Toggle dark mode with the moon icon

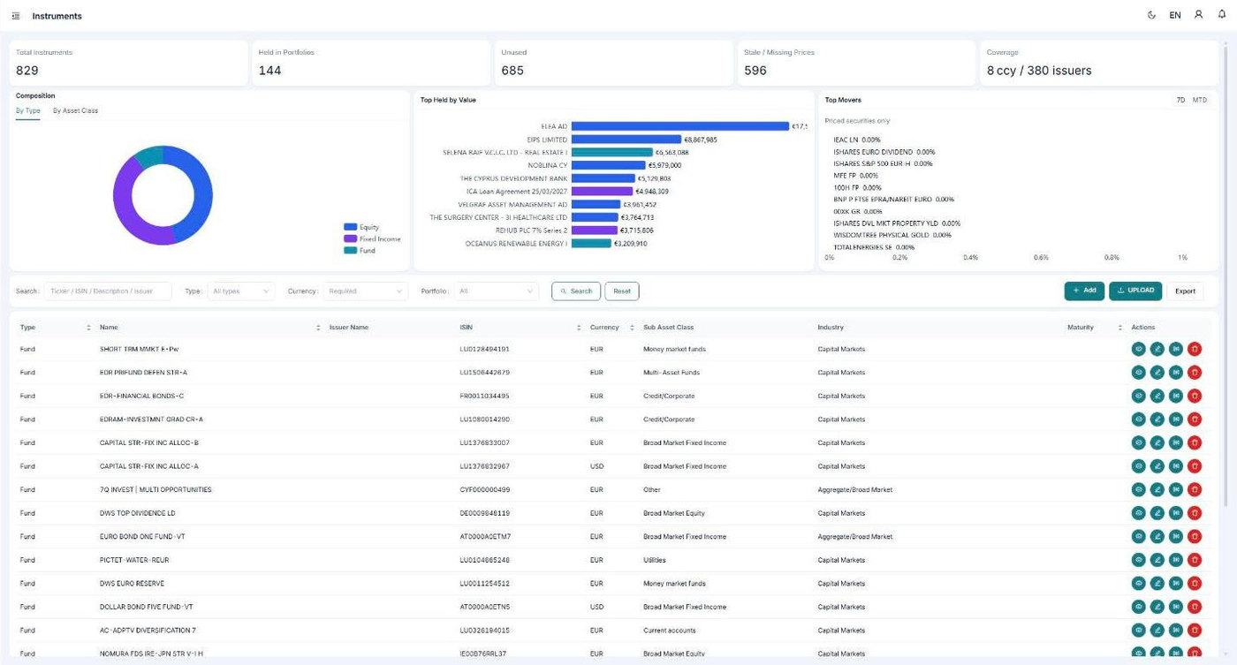1151,15
